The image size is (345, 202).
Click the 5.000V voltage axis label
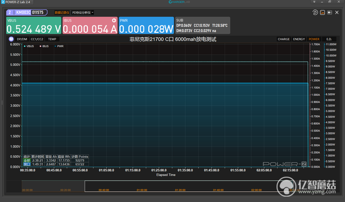click(x=15, y=65)
